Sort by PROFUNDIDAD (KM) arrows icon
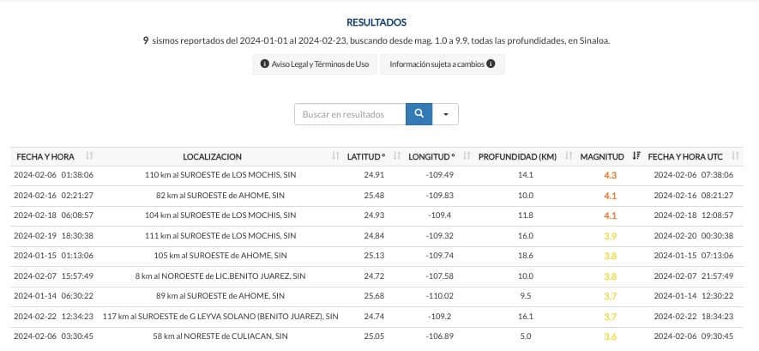Screen dimensions: 759x351 (569, 156)
